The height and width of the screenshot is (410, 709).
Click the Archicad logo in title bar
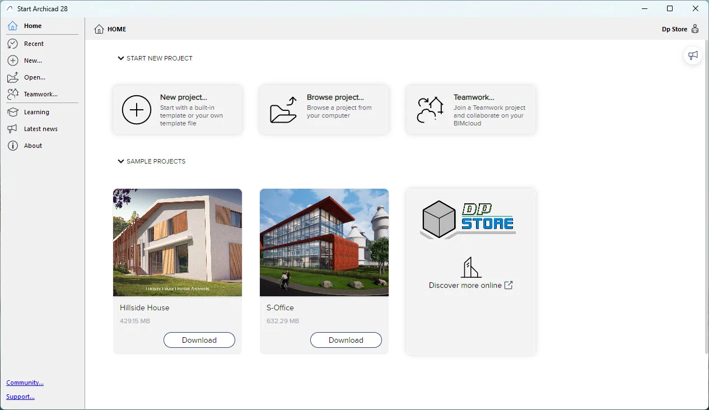tap(9, 9)
